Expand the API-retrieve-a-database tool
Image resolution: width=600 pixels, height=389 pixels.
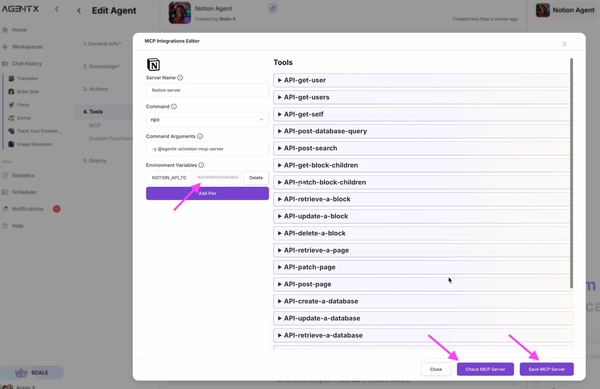[423, 335]
